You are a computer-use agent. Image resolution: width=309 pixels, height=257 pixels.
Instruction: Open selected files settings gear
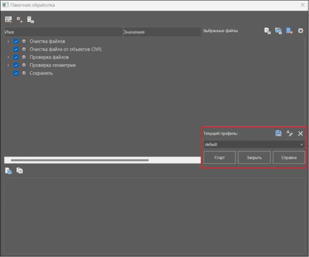300,31
